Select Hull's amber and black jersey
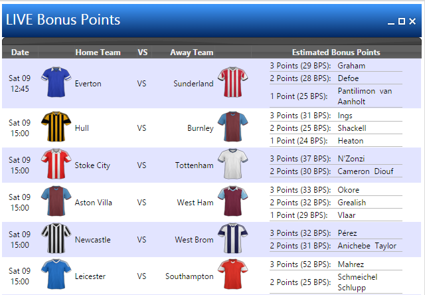Image resolution: width=425 pixels, height=295 pixels. click(56, 126)
